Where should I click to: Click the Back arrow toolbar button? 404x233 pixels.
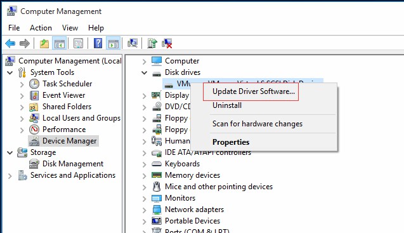pos(10,43)
